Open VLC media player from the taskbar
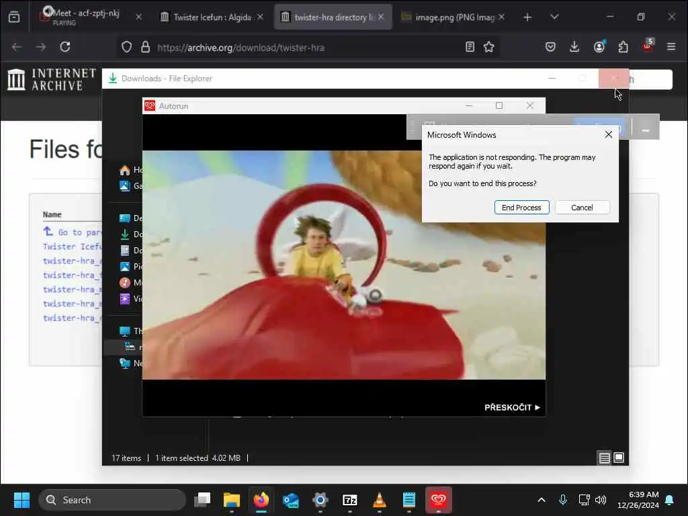Image resolution: width=688 pixels, height=516 pixels. pyautogui.click(x=379, y=500)
